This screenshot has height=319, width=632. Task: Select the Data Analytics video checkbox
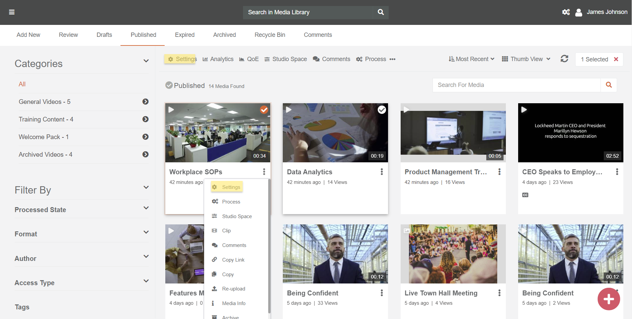click(x=382, y=110)
